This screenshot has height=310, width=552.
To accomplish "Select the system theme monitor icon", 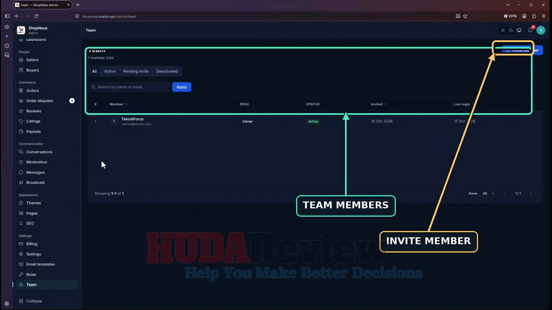I will (519, 30).
